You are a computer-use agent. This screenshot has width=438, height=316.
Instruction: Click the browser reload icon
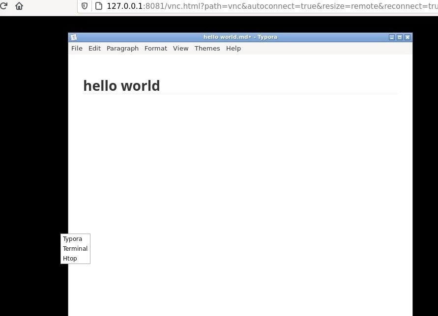(3, 6)
